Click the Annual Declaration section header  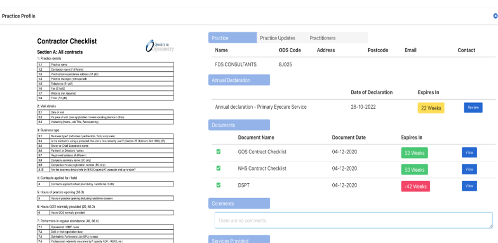pos(239,80)
